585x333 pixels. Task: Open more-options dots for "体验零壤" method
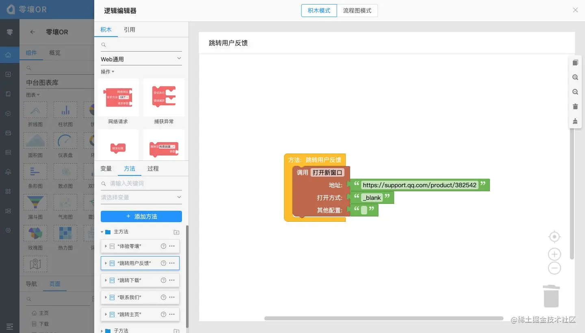point(172,246)
